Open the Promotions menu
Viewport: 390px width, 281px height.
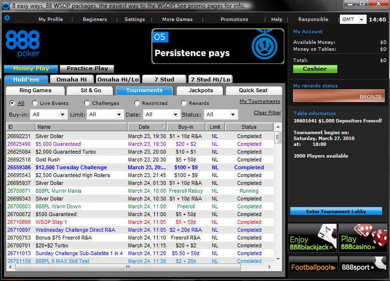click(x=234, y=19)
